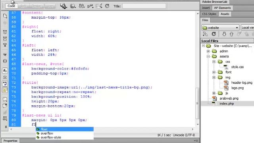Click the Recent Snippets icon

[x=5, y=118]
